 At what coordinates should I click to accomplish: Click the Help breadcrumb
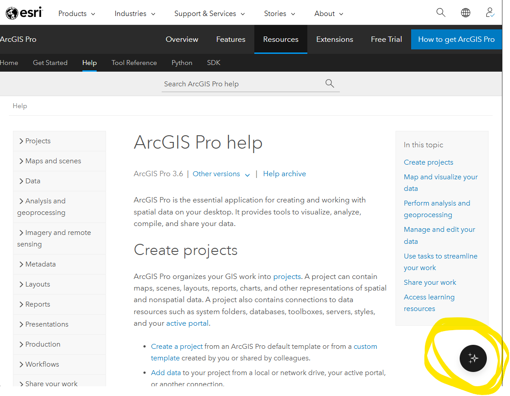pos(20,106)
